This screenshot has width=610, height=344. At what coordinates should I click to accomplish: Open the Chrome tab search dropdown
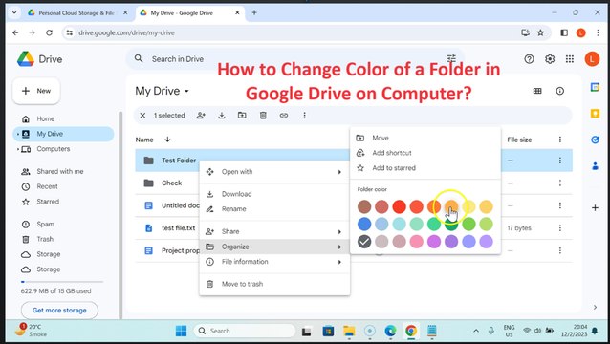[14, 12]
